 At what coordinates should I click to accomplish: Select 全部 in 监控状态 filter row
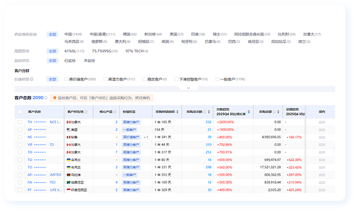(x=52, y=61)
